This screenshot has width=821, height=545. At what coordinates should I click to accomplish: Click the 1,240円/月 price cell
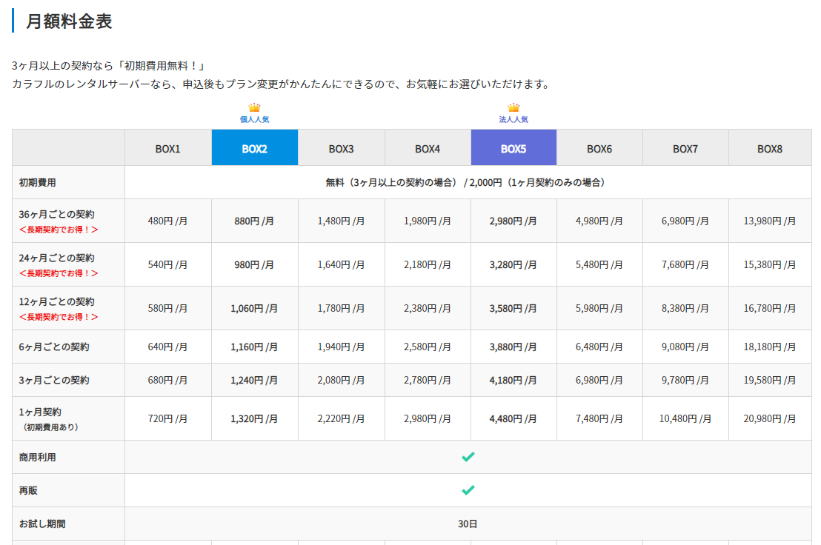254,381
